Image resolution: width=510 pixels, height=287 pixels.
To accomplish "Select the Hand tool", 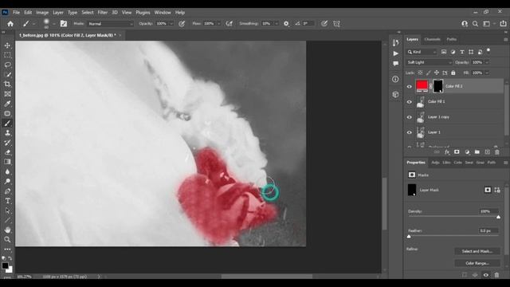I will (x=7, y=230).
